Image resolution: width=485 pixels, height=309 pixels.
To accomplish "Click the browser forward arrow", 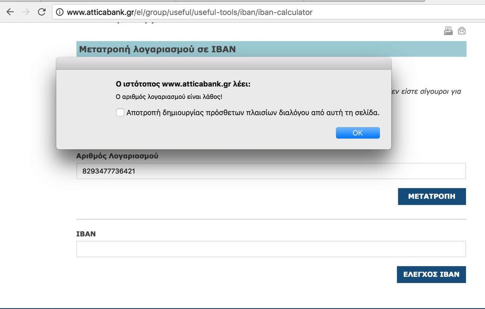I will 26,12.
